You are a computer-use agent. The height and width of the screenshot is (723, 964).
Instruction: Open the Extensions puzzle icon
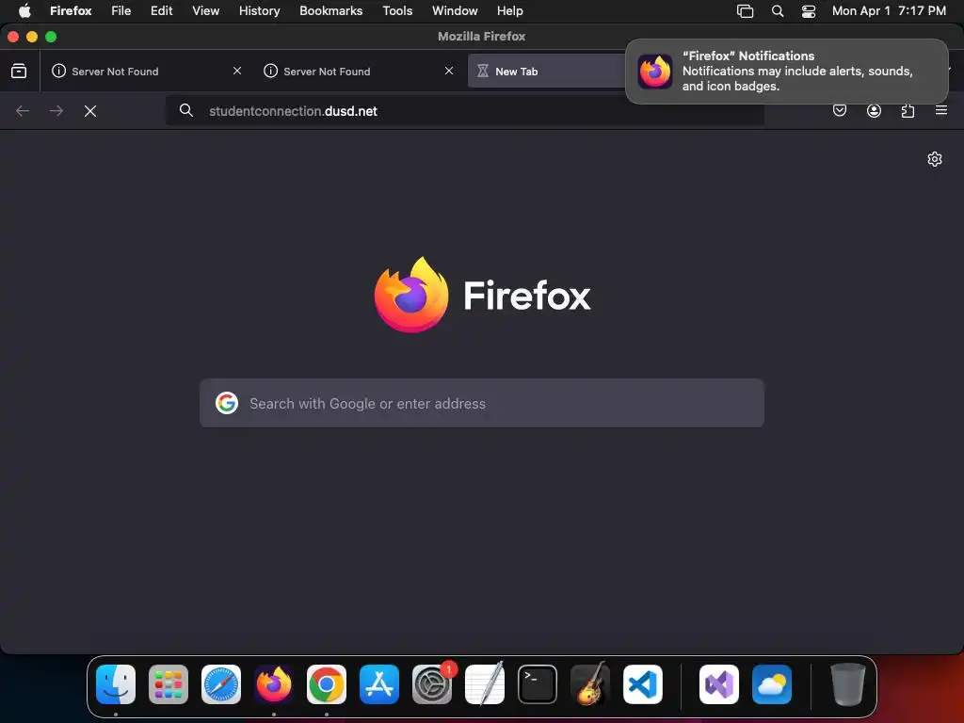click(x=908, y=111)
